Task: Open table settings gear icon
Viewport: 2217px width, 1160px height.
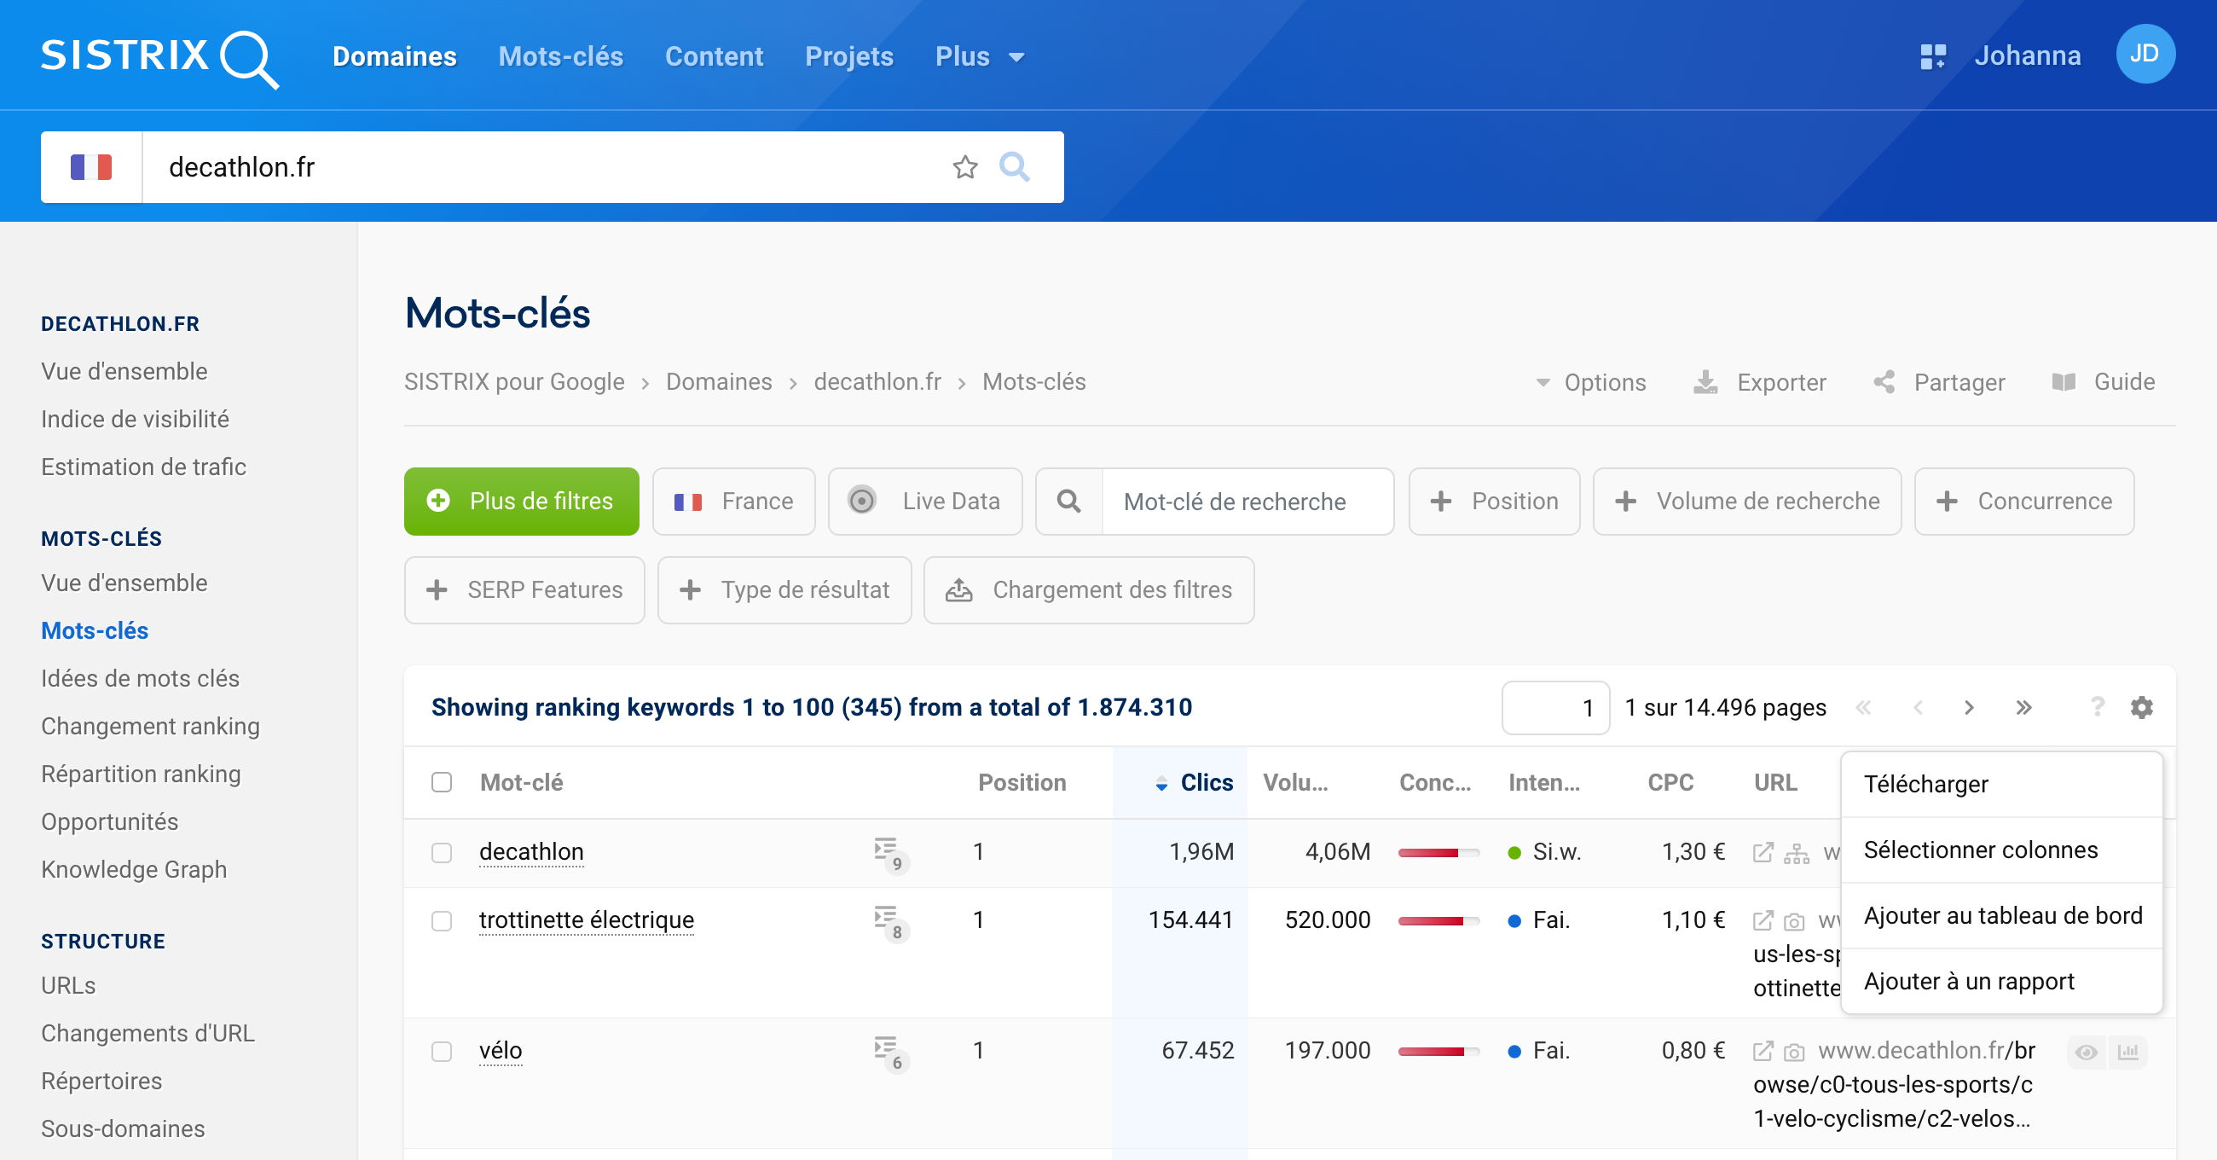Action: pos(2141,708)
